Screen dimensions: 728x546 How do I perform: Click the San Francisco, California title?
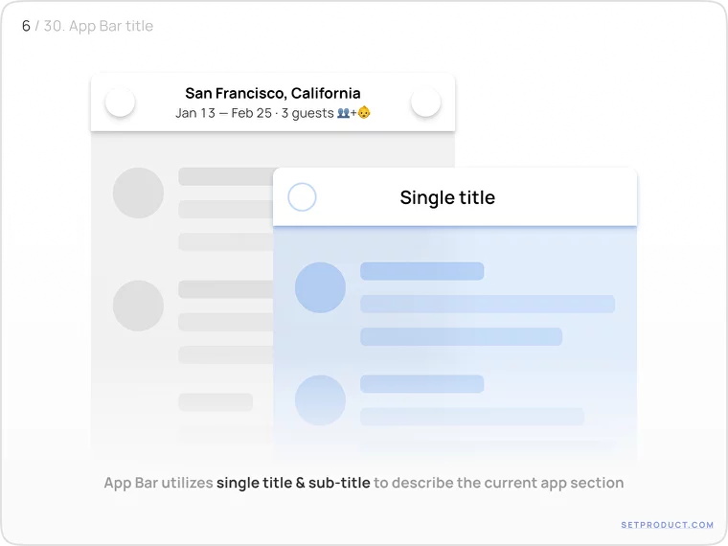[273, 93]
